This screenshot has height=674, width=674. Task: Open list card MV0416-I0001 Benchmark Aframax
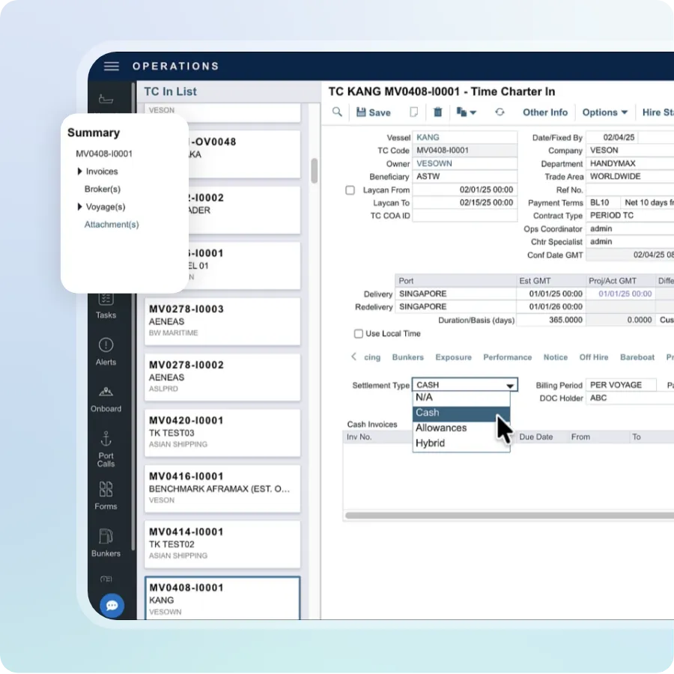pos(222,488)
